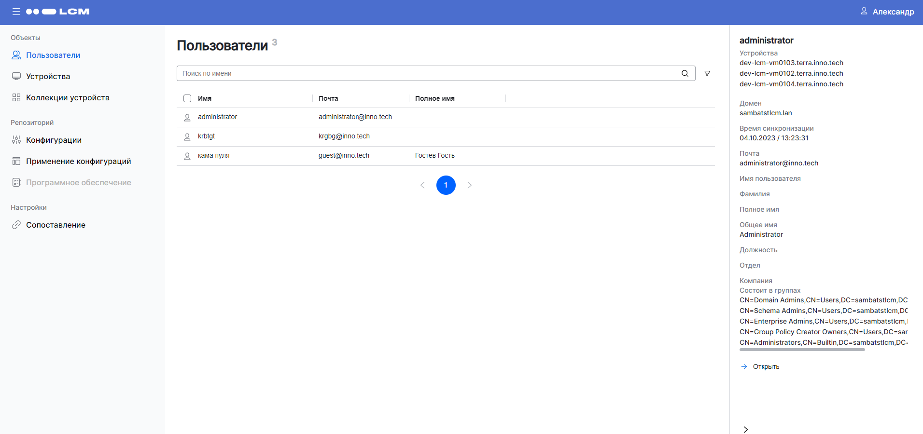Open the filter funnel icon
This screenshot has height=434, width=923.
coord(707,73)
